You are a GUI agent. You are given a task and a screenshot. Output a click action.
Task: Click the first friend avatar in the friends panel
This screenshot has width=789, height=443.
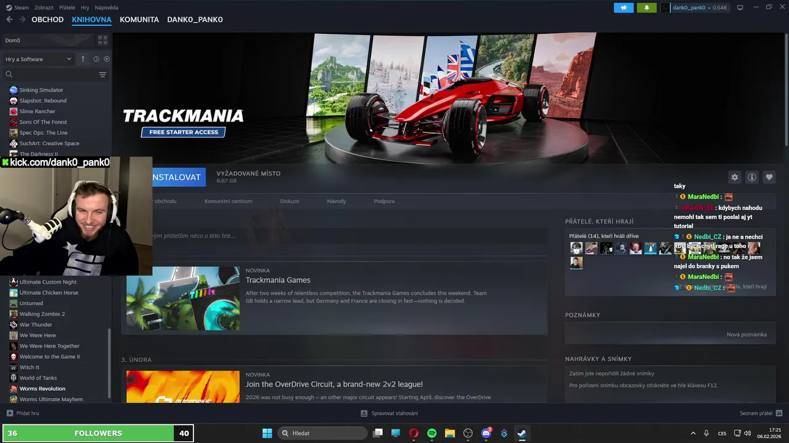[576, 248]
